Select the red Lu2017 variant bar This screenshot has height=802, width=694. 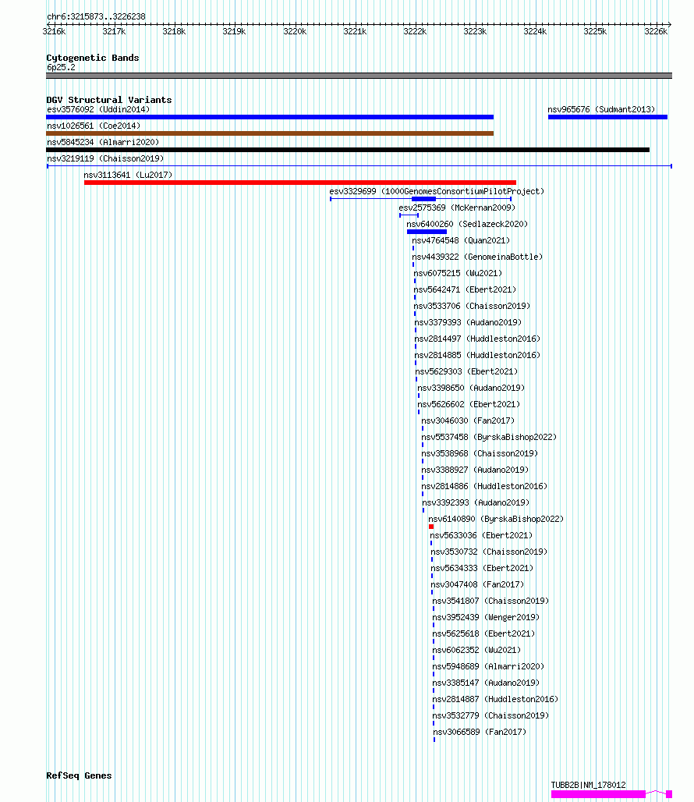(300, 183)
